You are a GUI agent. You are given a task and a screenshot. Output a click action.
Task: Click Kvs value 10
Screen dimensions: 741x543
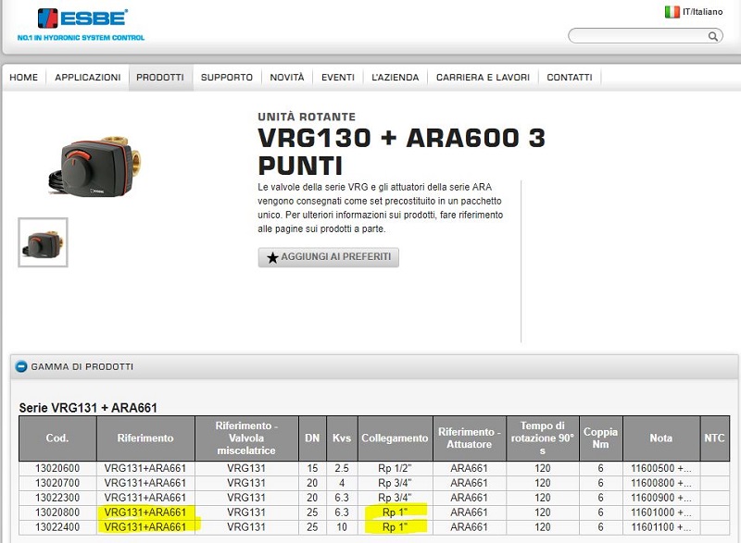click(x=342, y=527)
